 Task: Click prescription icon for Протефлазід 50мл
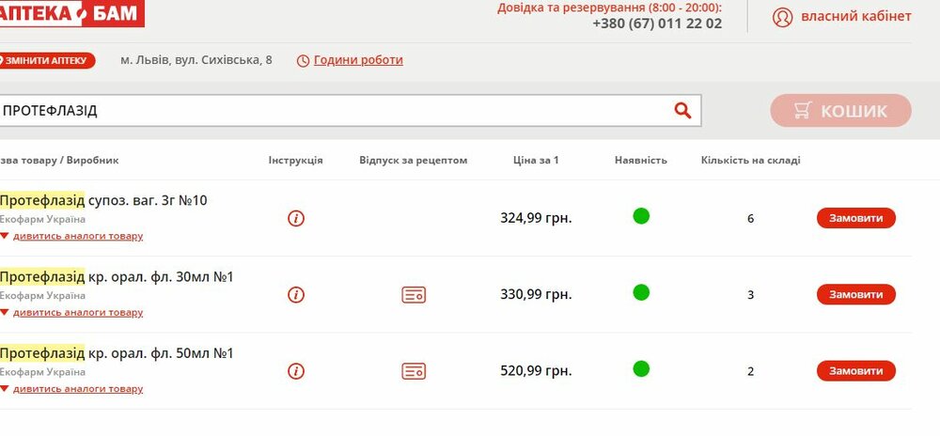414,371
